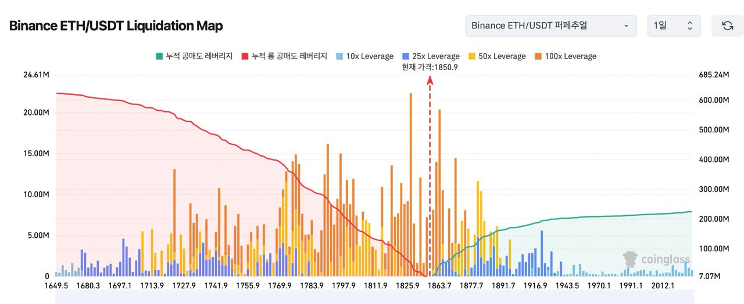Click the x-axis label 1970.1
The image size is (744, 304).
coord(599,285)
